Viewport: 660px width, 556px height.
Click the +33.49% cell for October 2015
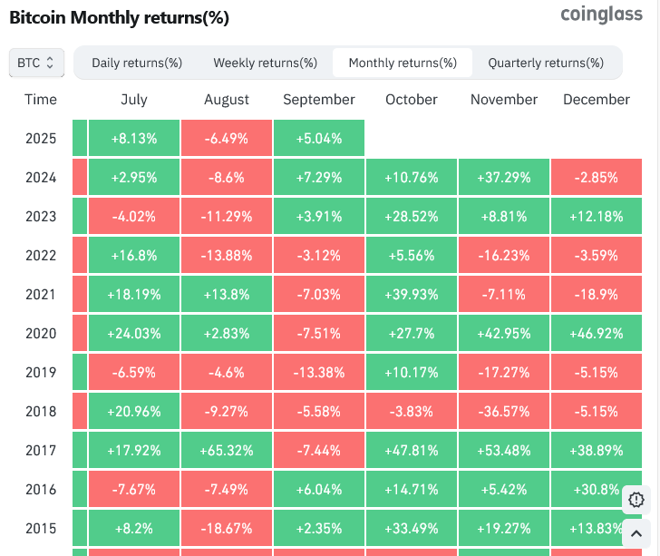click(412, 528)
